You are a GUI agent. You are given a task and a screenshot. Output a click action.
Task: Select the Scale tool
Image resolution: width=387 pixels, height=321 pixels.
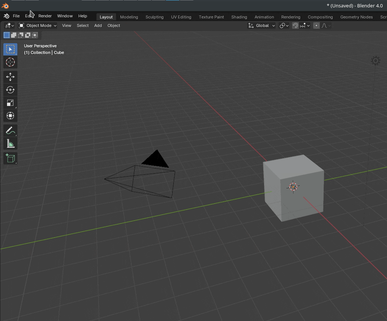pyautogui.click(x=10, y=103)
